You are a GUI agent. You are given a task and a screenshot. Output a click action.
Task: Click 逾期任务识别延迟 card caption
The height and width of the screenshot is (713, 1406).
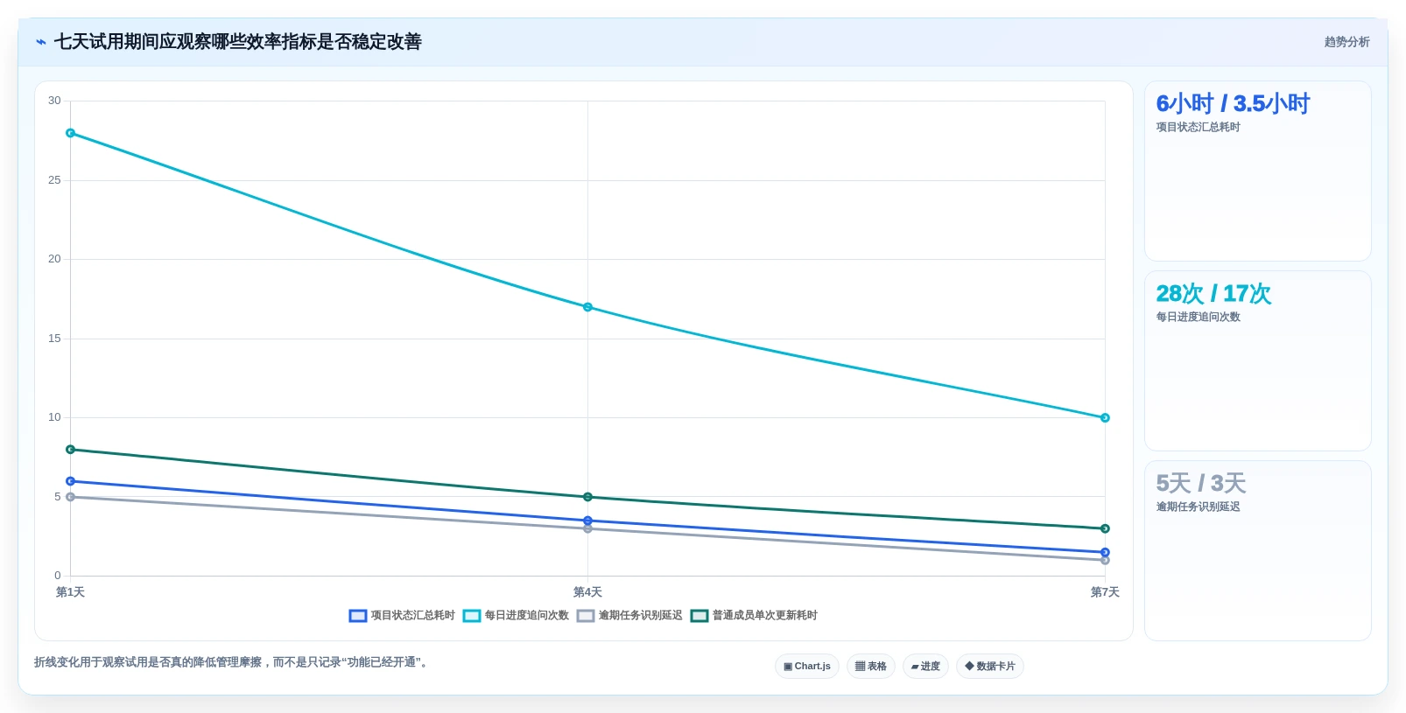click(x=1198, y=507)
